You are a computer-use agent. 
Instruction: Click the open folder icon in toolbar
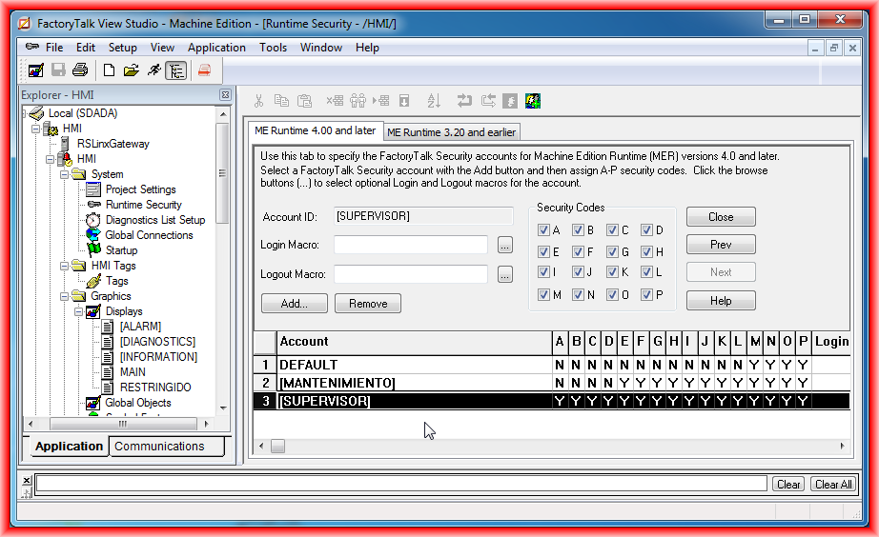tap(132, 70)
